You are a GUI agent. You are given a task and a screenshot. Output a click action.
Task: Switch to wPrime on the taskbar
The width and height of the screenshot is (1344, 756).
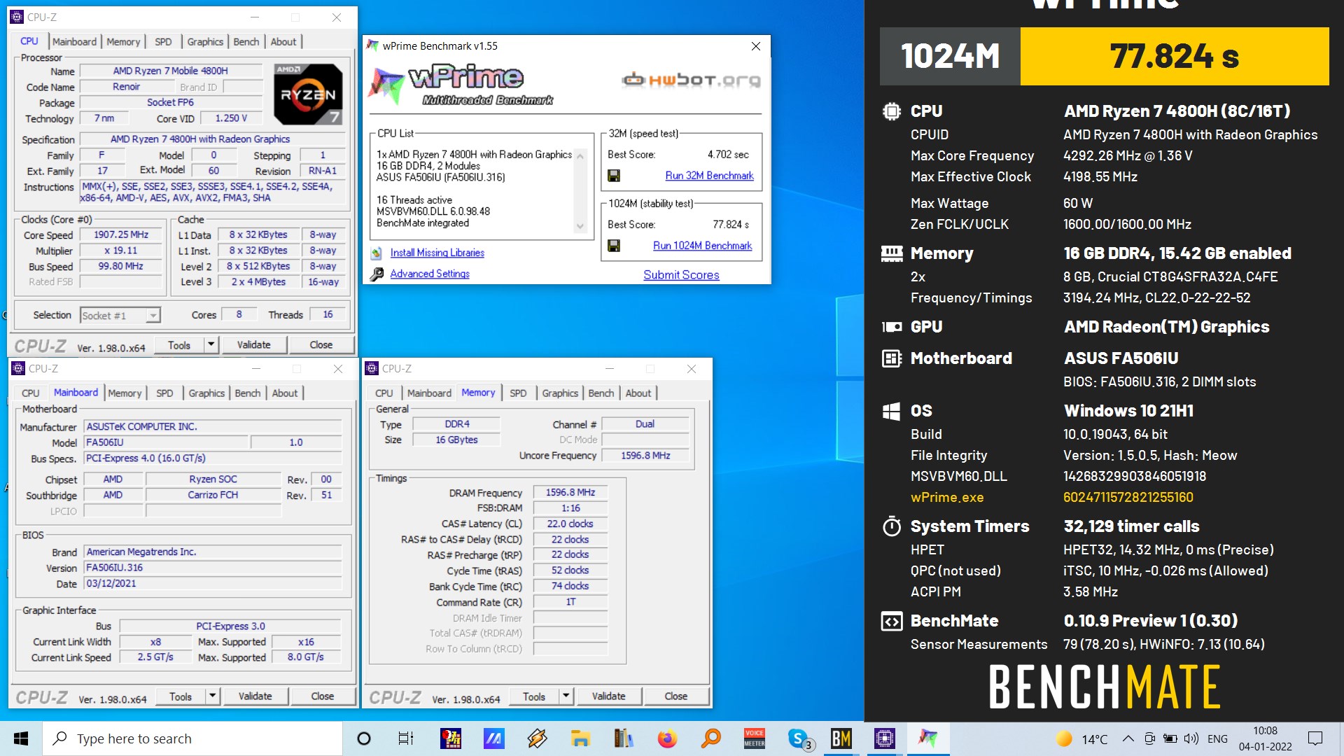click(928, 738)
